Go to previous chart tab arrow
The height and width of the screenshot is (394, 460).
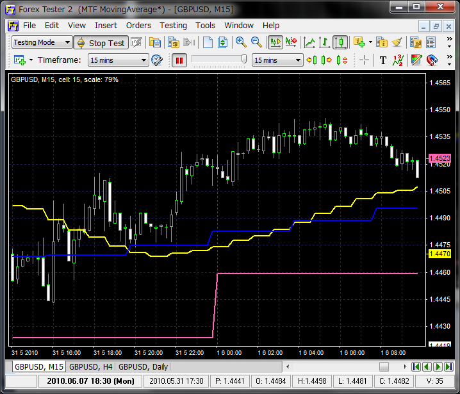427,366
